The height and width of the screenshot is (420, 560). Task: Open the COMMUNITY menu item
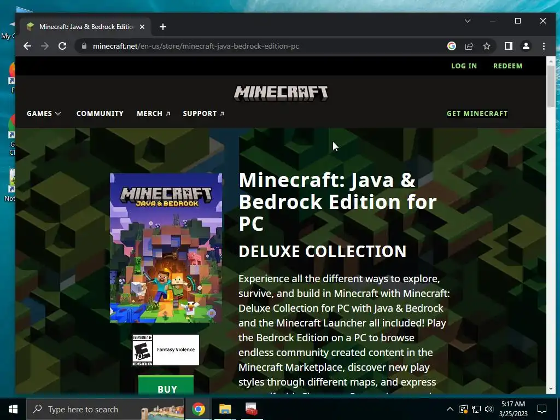click(x=100, y=114)
